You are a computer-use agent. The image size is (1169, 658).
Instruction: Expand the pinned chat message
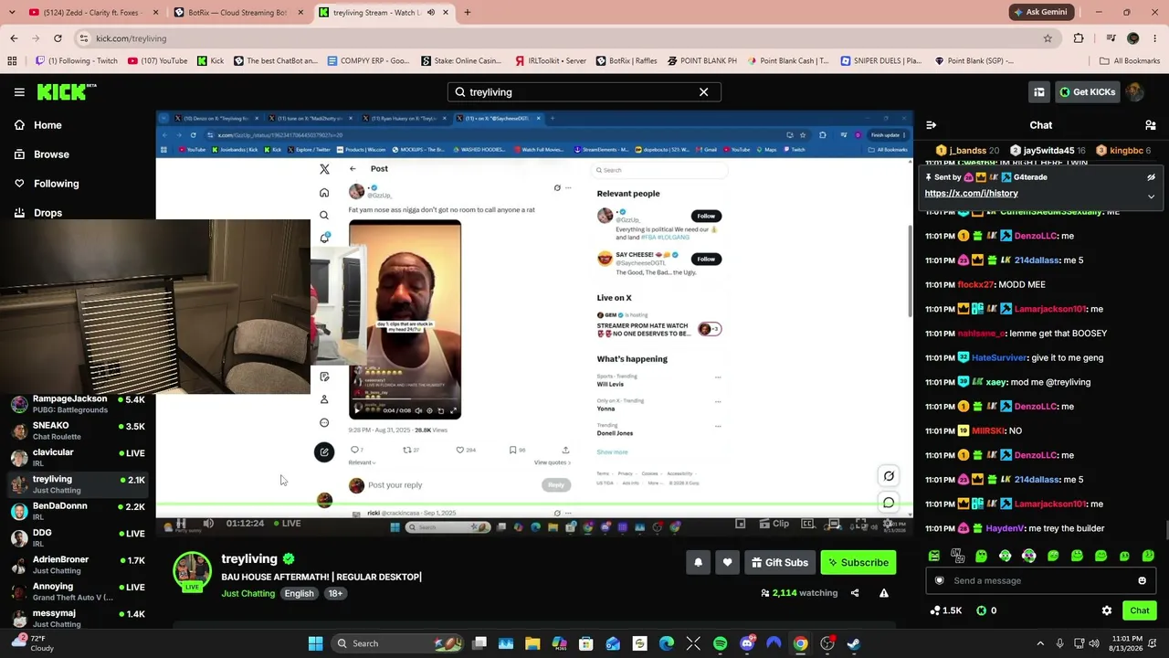(x=1151, y=196)
